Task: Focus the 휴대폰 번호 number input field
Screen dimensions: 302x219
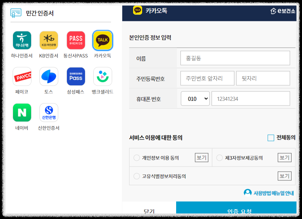Action: pyautogui.click(x=251, y=99)
